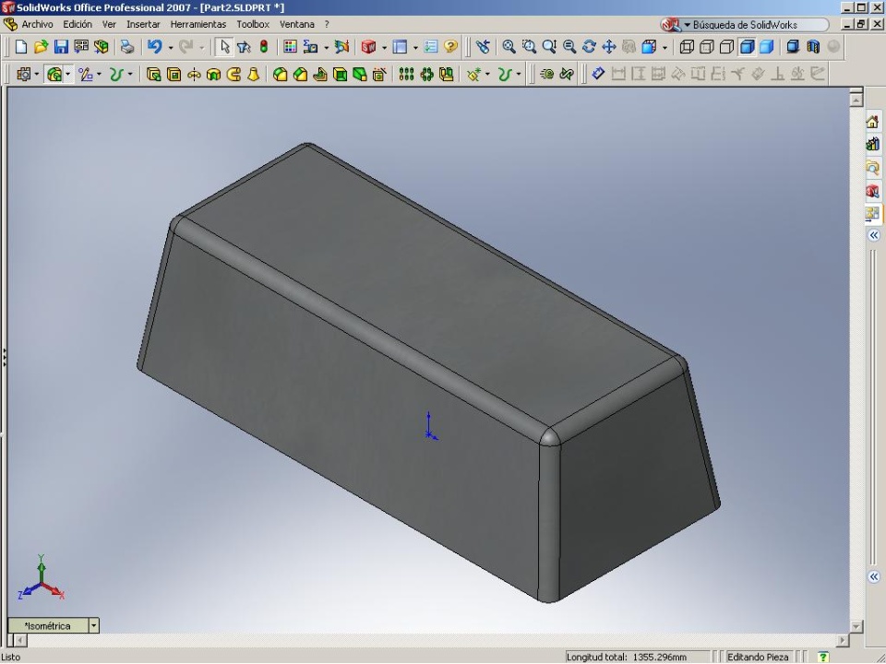Open the Archivo menu
This screenshot has width=886, height=664.
37,24
